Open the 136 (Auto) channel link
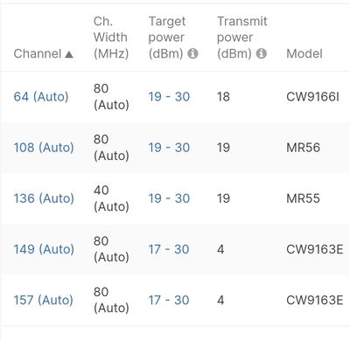This screenshot has width=350, height=340. click(44, 198)
